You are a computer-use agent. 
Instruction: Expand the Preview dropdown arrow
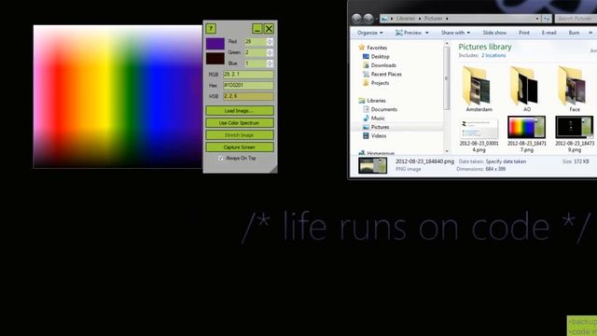click(x=427, y=33)
